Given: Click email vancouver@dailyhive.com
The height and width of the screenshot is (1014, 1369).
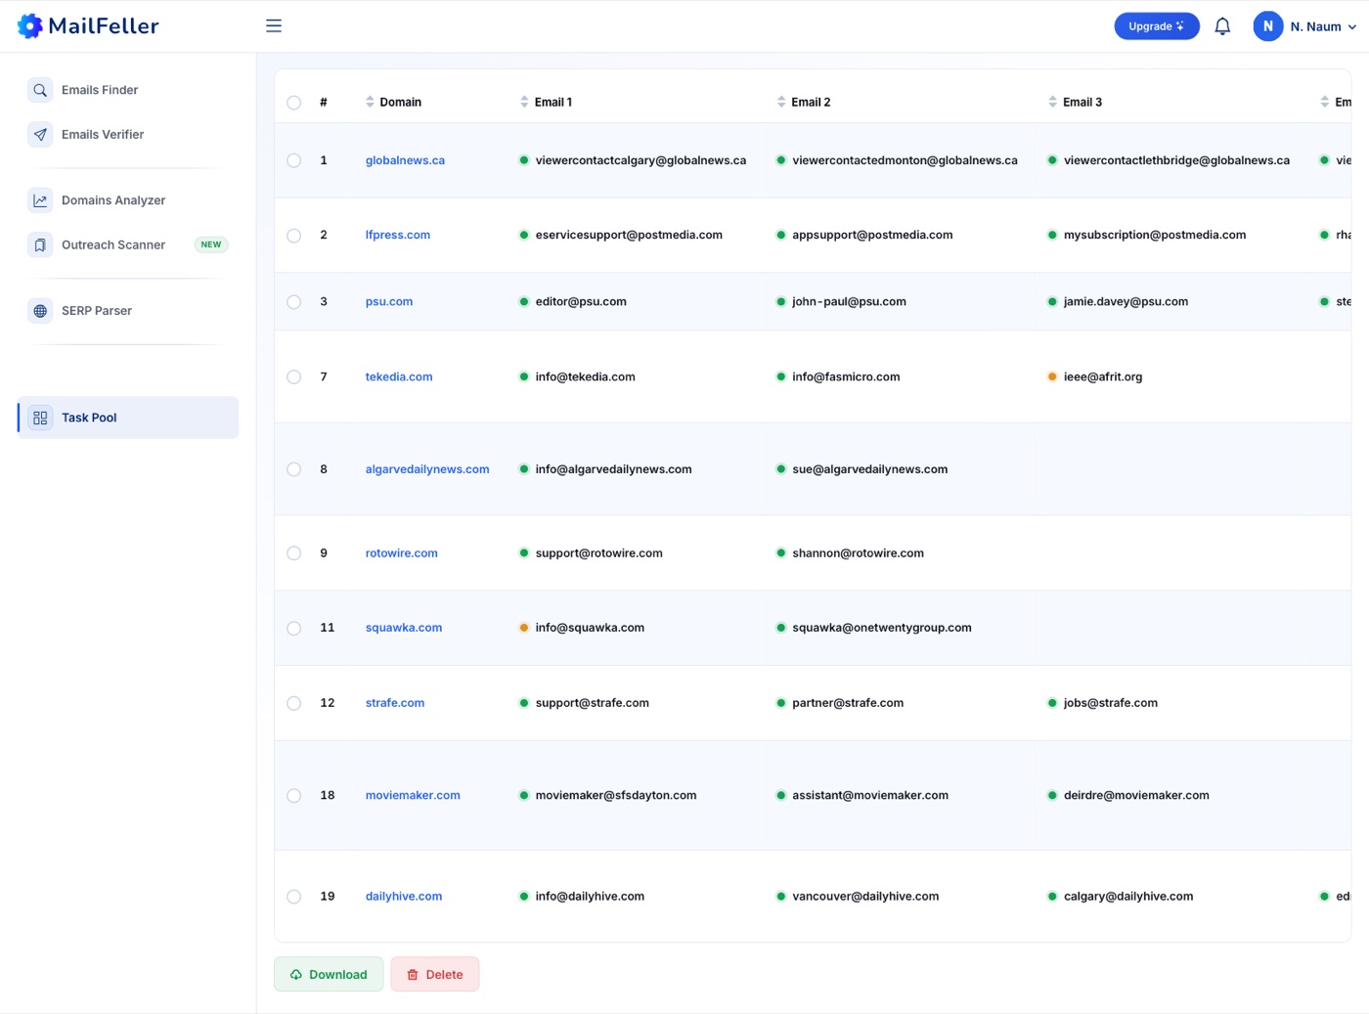Looking at the screenshot, I should tap(865, 897).
